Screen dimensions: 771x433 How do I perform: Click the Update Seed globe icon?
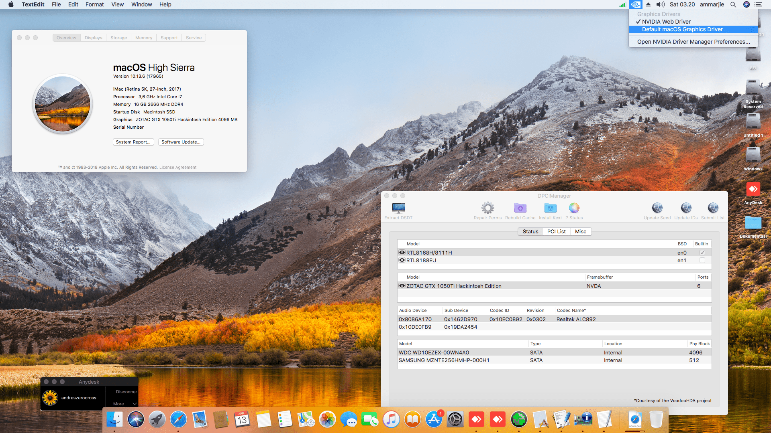coord(657,208)
